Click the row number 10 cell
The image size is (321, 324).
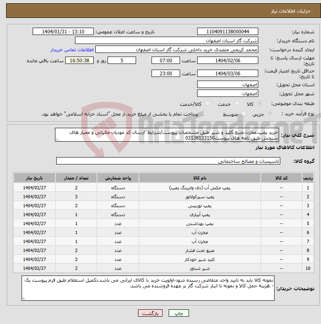pyautogui.click(x=308, y=268)
